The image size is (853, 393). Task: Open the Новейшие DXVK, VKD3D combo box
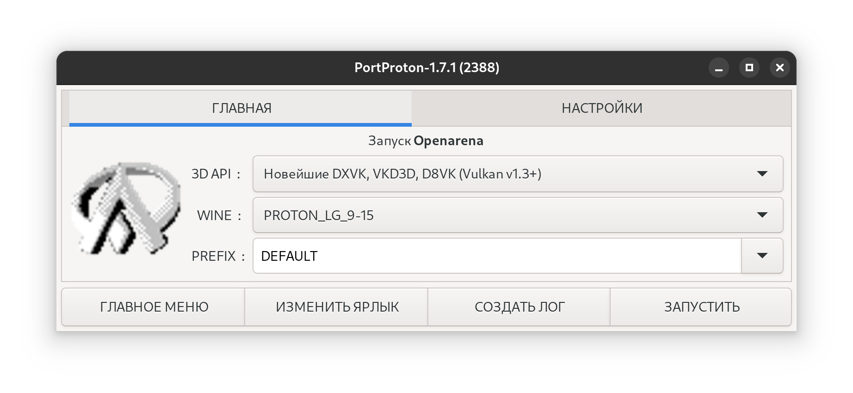coord(518,174)
